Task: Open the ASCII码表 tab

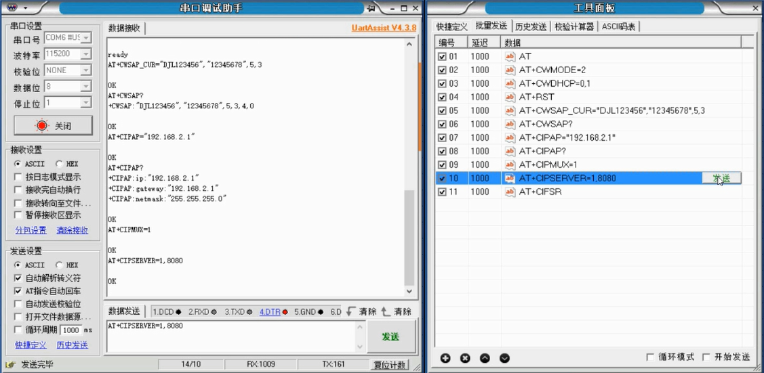Action: coord(619,27)
